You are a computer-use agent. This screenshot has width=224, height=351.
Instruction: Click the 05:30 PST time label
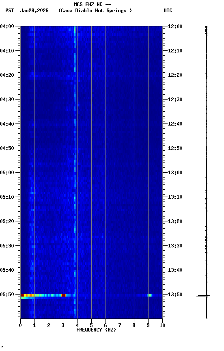[x=7, y=246]
